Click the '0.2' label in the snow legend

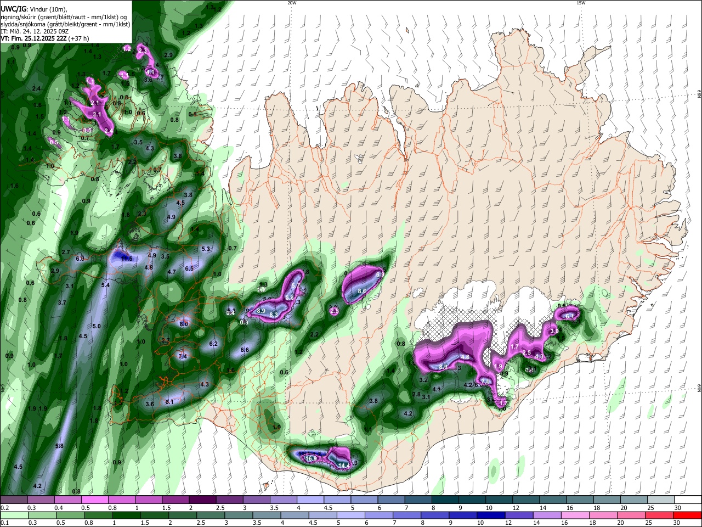click(4, 508)
